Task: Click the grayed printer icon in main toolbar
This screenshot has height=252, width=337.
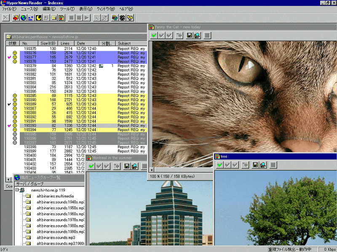Action: click(x=46, y=18)
